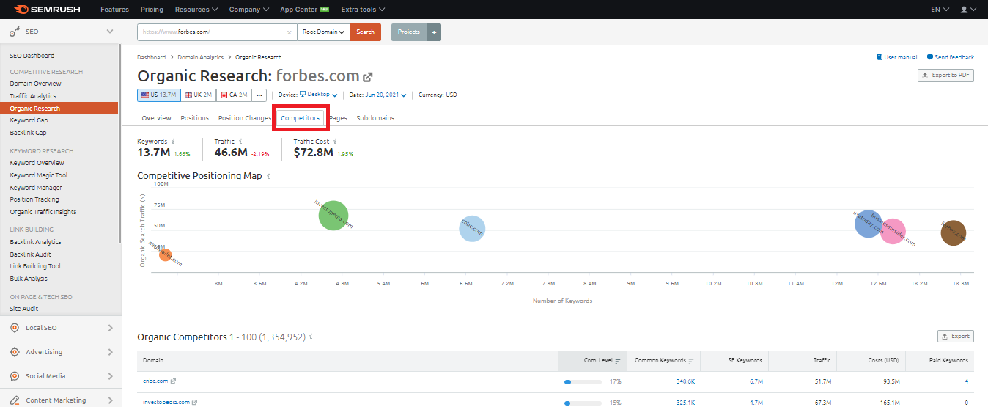Viewport: 988px width, 407px height.
Task: Open App Center in the top menu
Action: [x=304, y=10]
